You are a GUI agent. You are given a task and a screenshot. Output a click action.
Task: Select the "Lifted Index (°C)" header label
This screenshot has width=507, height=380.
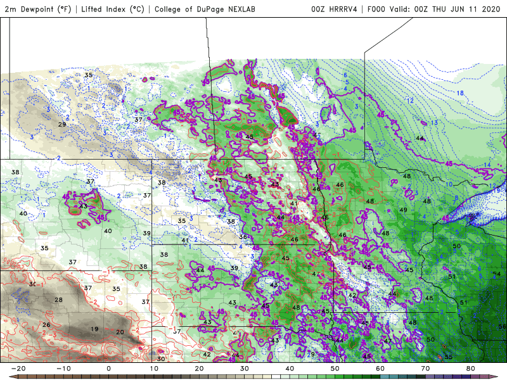click(113, 9)
